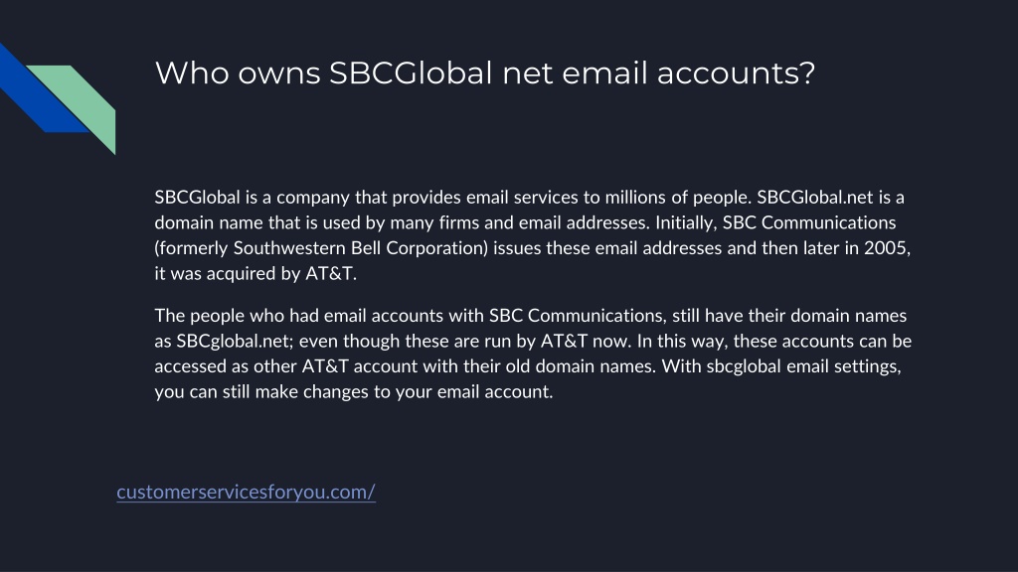1018x572 pixels.
Task: Click the word 'SBCGlobal' in the title
Action: 411,72
